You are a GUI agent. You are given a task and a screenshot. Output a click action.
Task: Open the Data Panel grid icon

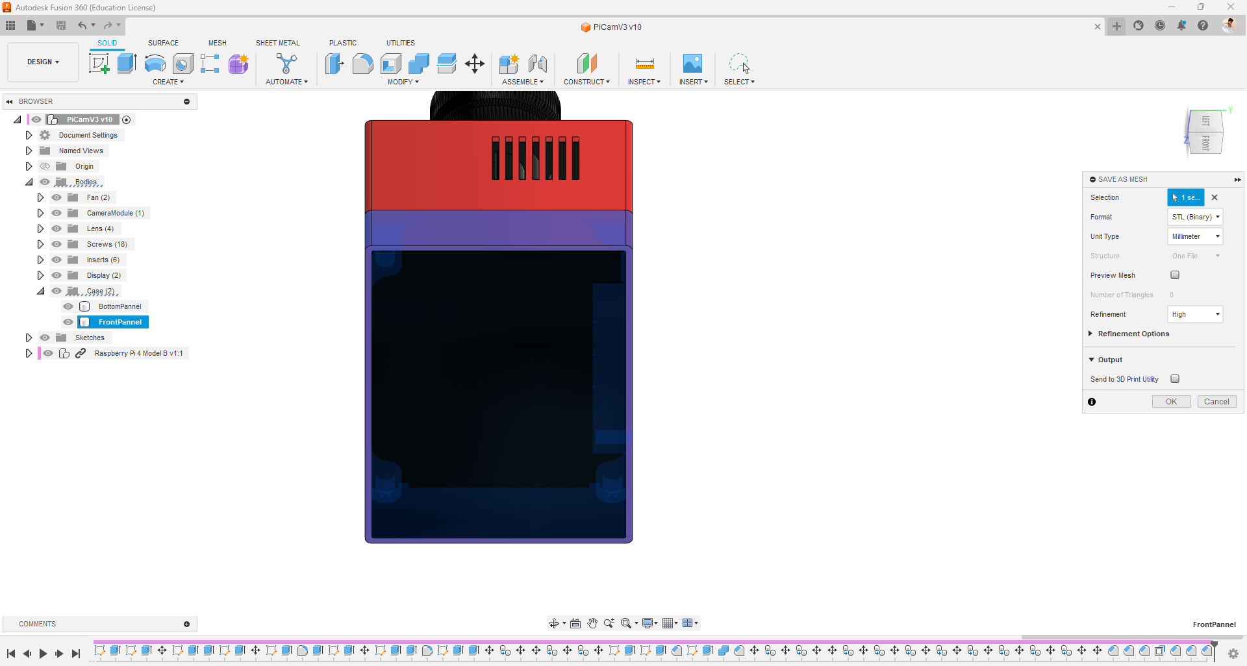coord(10,25)
